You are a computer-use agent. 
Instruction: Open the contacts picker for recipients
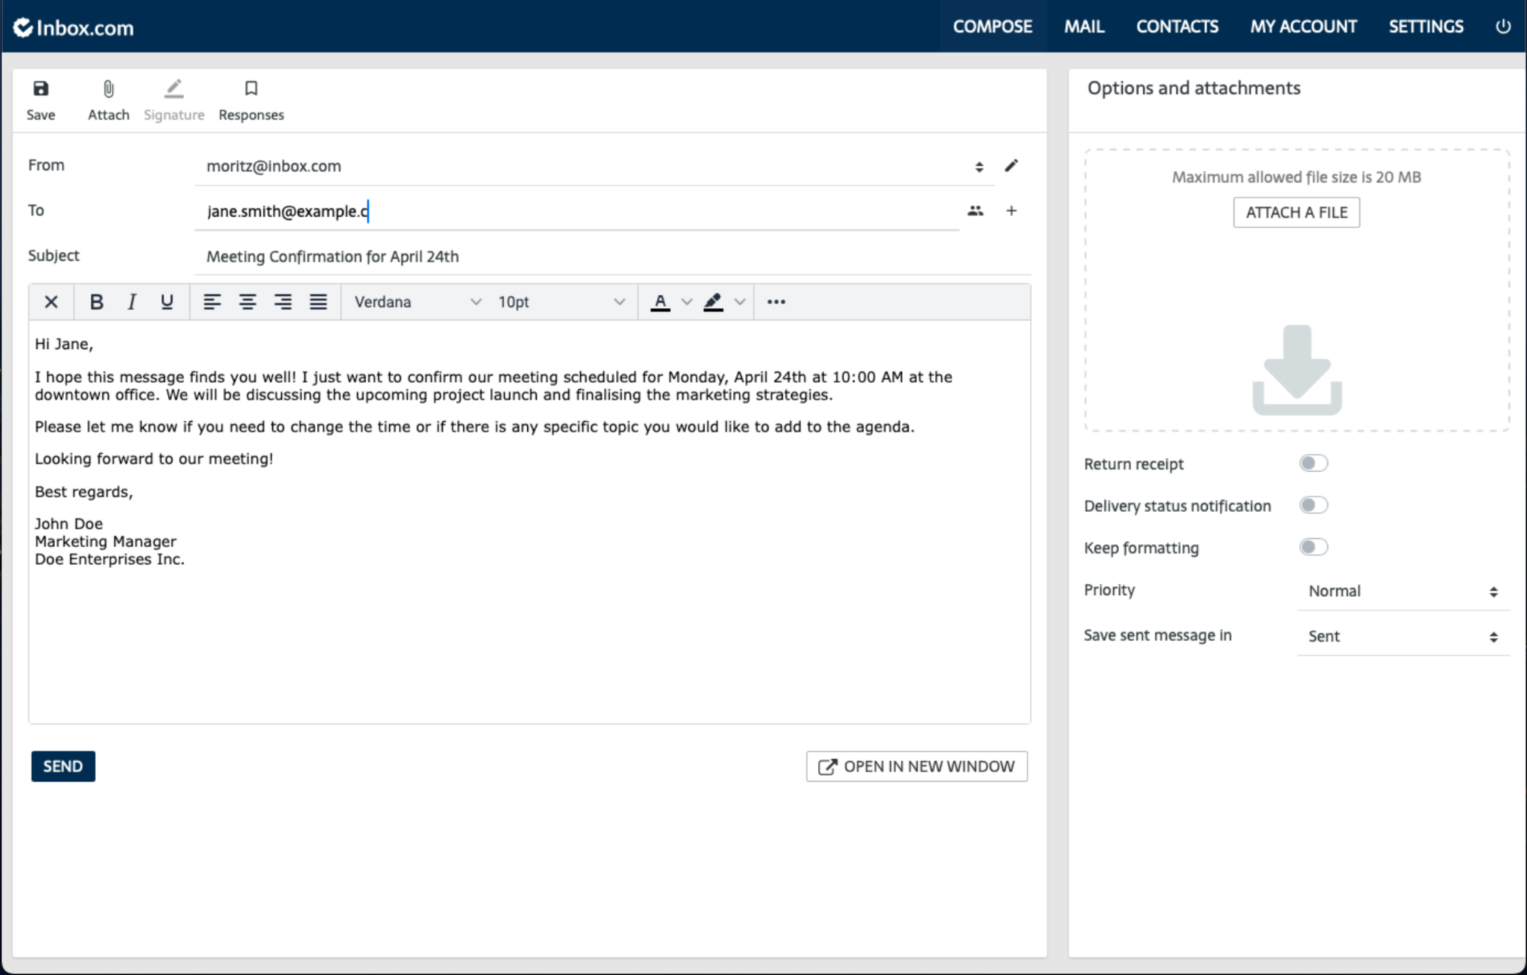click(x=977, y=210)
